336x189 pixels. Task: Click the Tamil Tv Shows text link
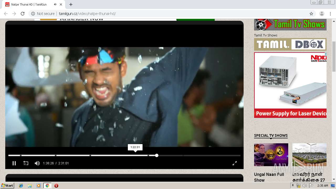tap(266, 35)
